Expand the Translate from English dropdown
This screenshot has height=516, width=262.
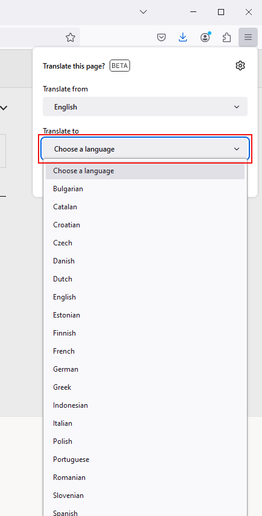click(145, 106)
